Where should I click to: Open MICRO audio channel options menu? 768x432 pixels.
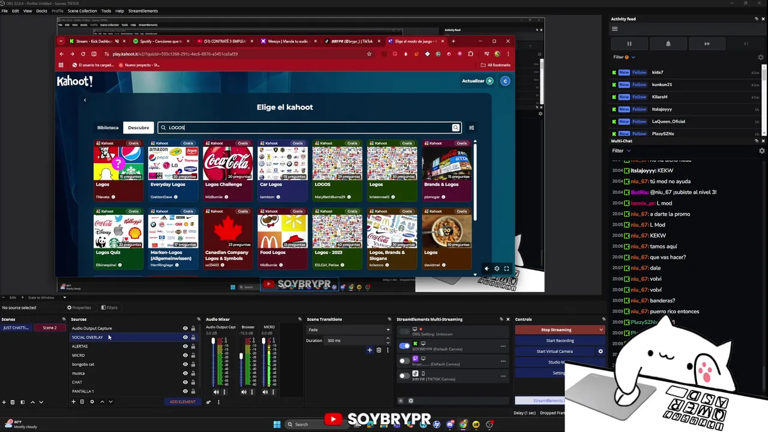[x=273, y=392]
